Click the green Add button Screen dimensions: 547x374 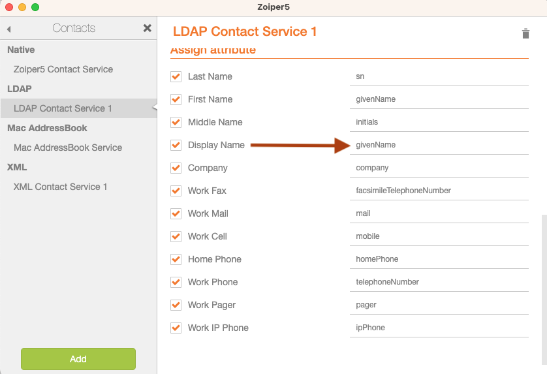click(78, 358)
